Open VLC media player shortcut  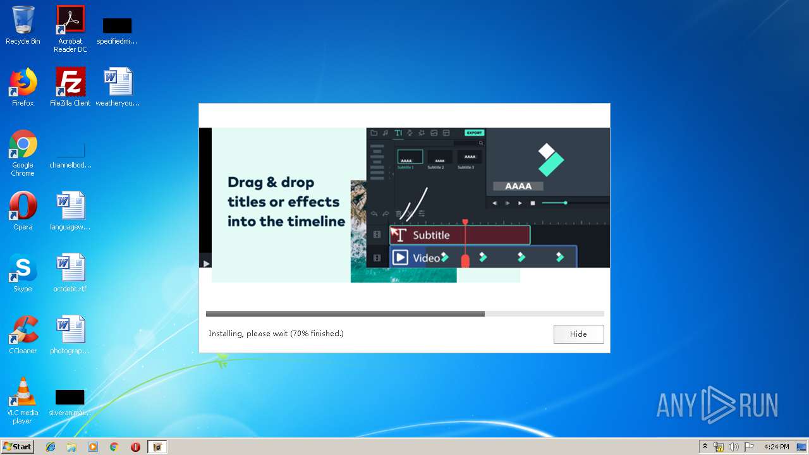23,401
